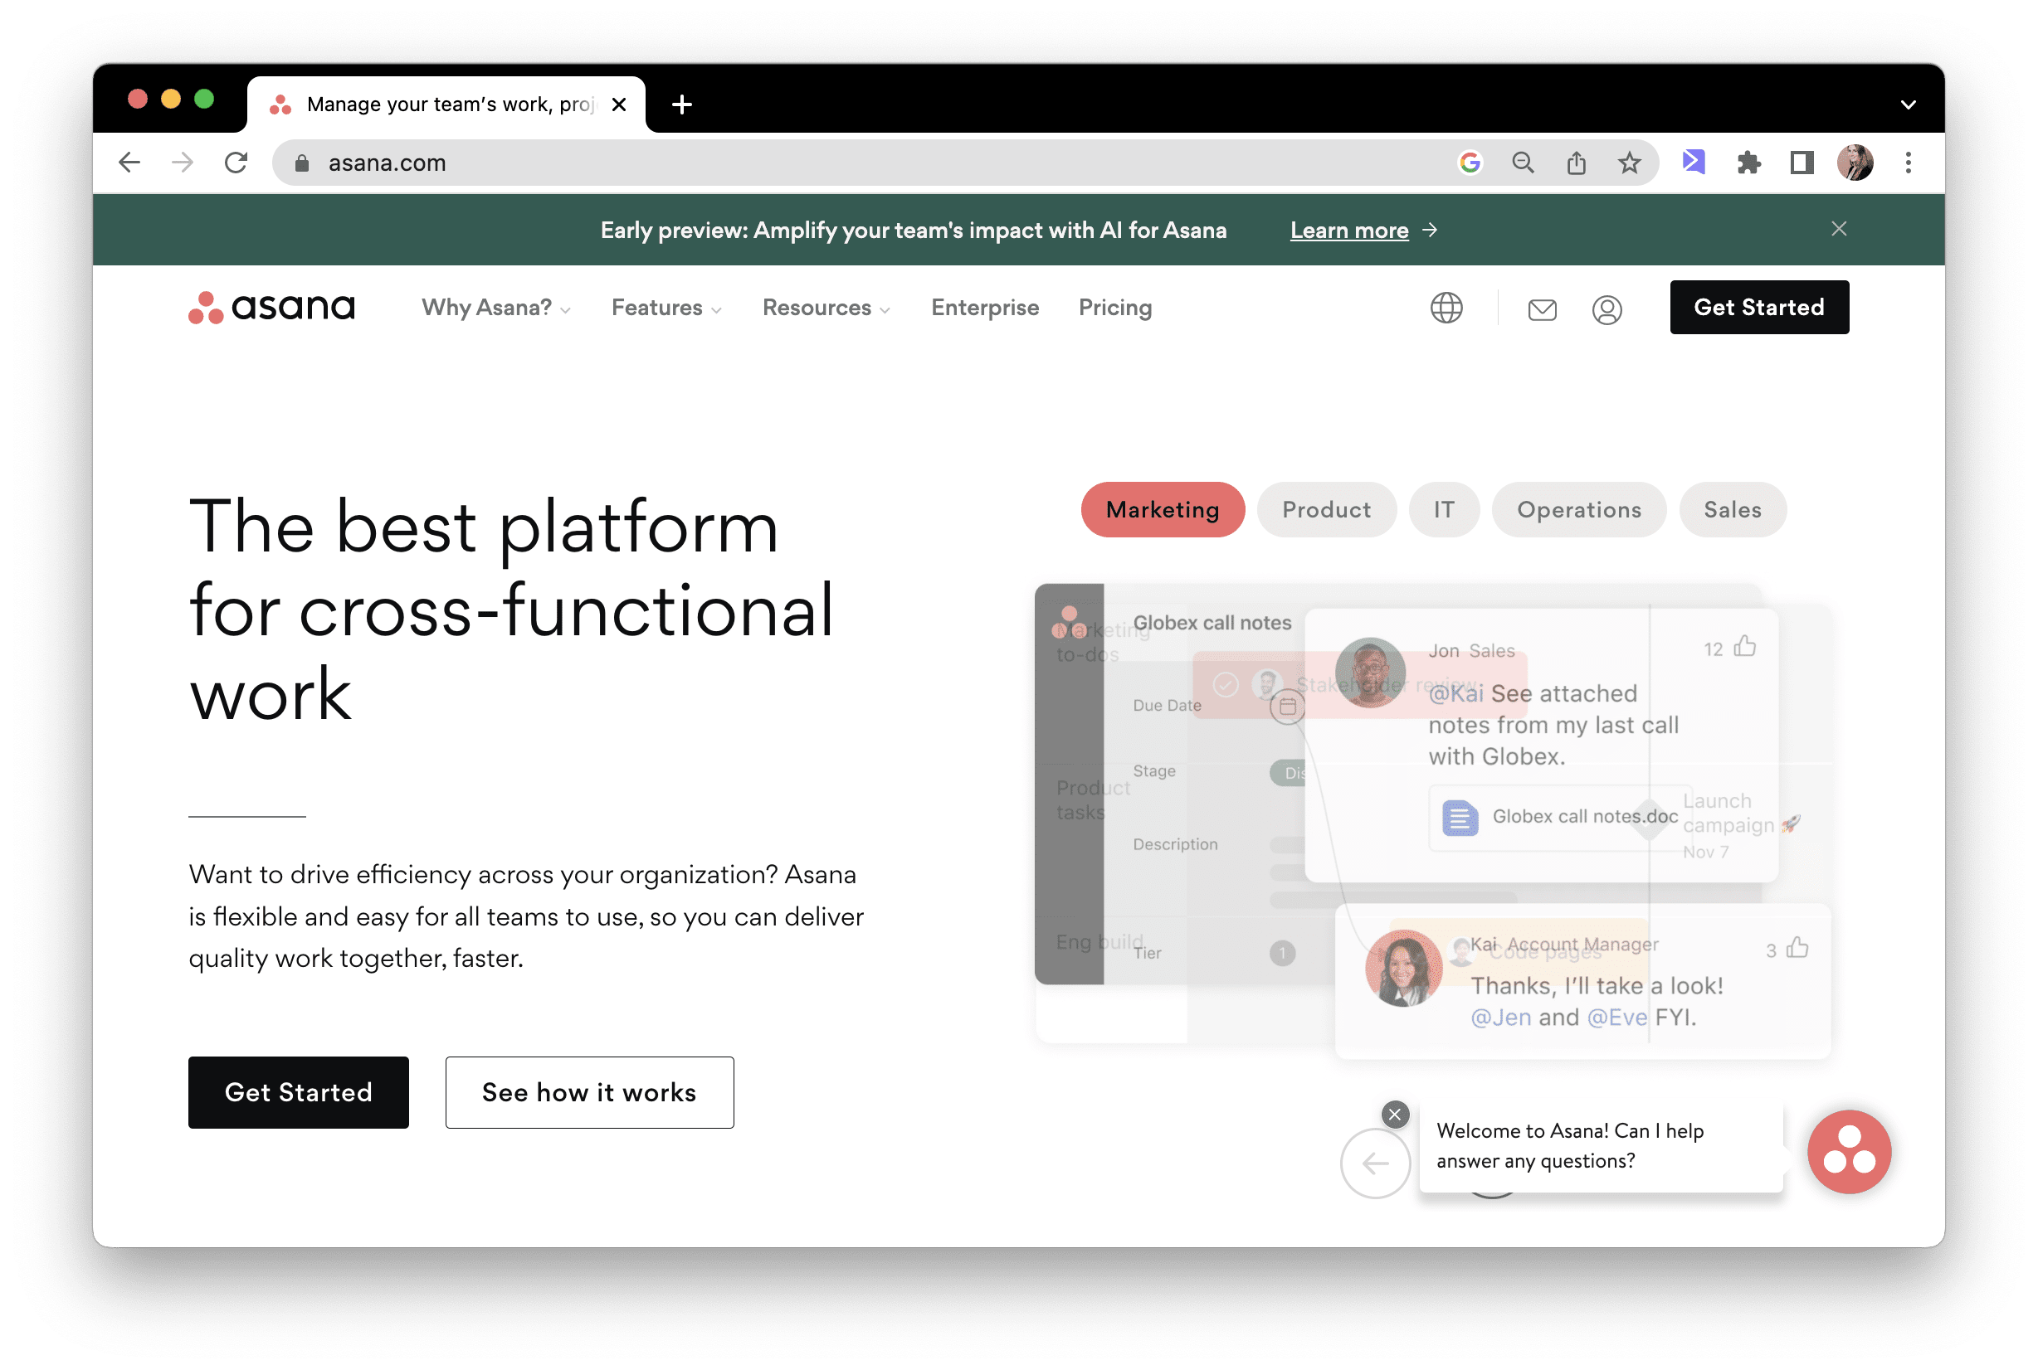
Task: Click the contact sales envelope icon
Action: click(x=1542, y=309)
